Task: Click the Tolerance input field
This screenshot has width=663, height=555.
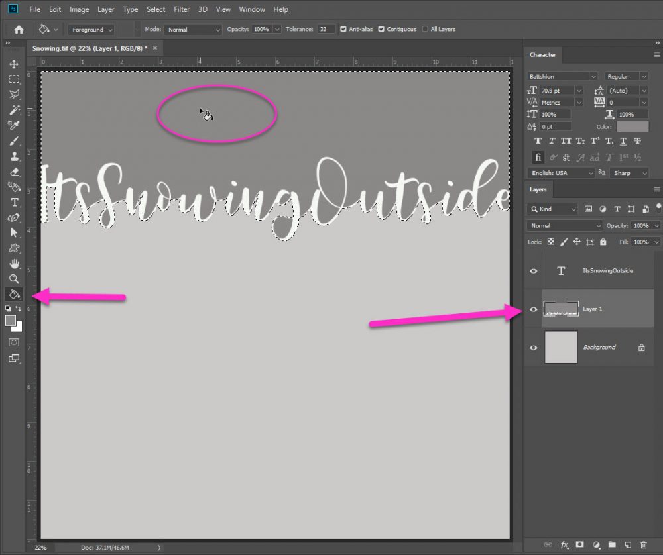Action: (x=326, y=30)
